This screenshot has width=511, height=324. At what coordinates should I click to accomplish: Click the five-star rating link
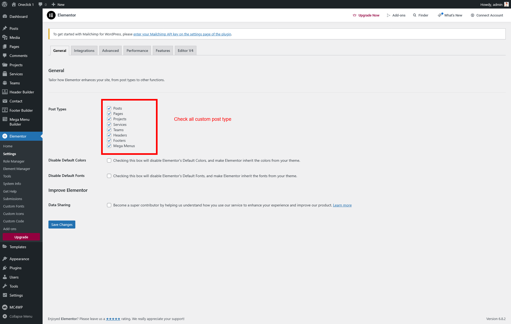[x=113, y=319]
